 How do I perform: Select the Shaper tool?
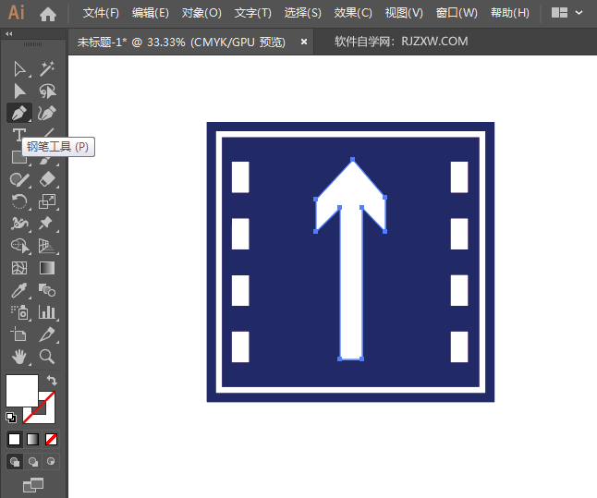click(19, 179)
